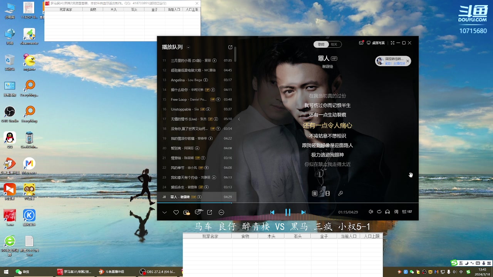Image resolution: width=493 pixels, height=277 pixels.
Task: Seek on the song progress bar
Action: tap(288, 203)
